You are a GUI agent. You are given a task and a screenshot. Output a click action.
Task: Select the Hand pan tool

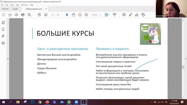(x=73, y=15)
